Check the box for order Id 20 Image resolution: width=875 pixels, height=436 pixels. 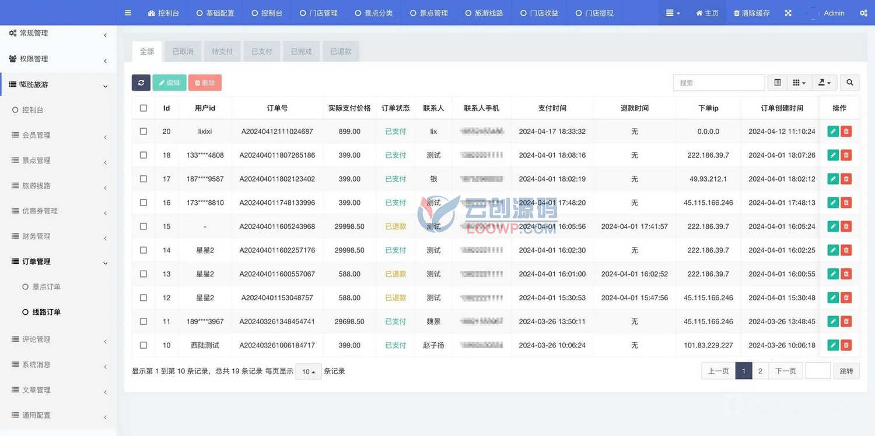143,132
